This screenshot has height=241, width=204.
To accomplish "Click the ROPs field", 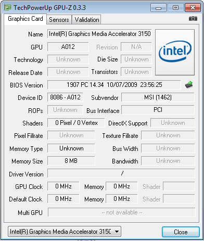I will (65, 110).
